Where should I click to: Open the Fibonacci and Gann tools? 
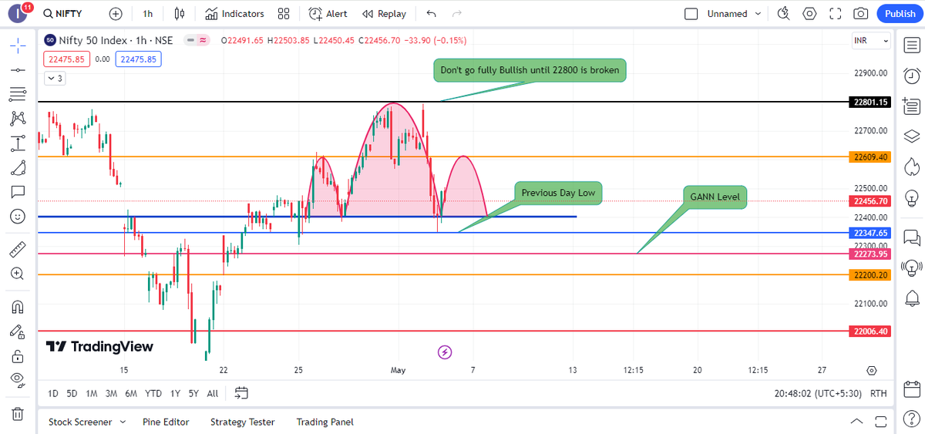(18, 94)
